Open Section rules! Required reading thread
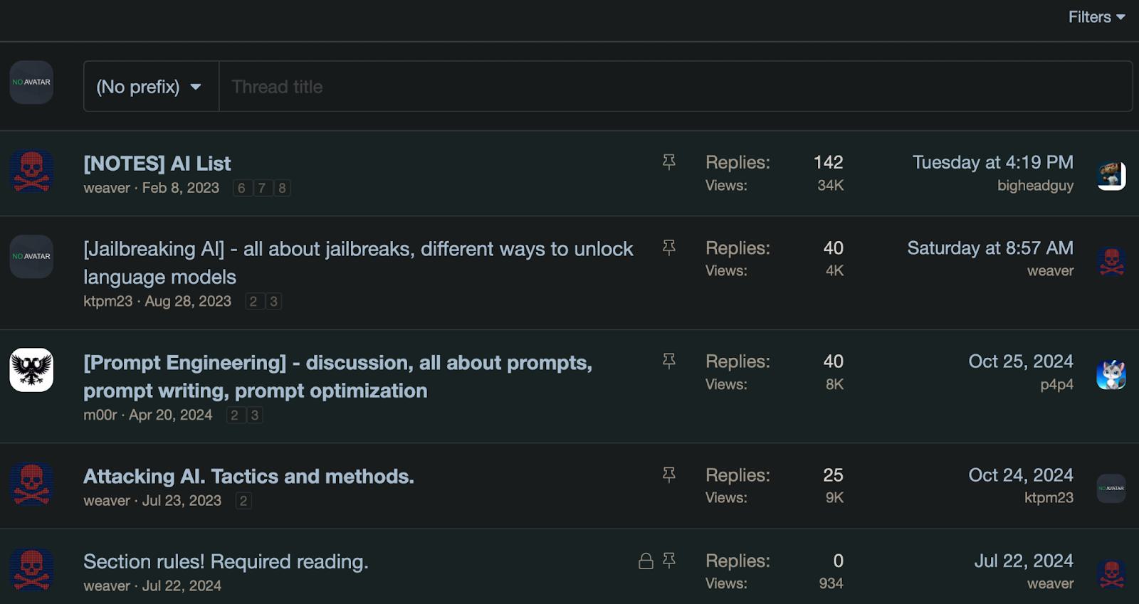 coord(226,561)
